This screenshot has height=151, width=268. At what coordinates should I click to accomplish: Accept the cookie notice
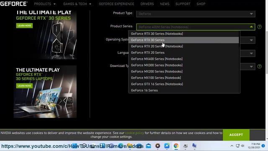pos(236,135)
